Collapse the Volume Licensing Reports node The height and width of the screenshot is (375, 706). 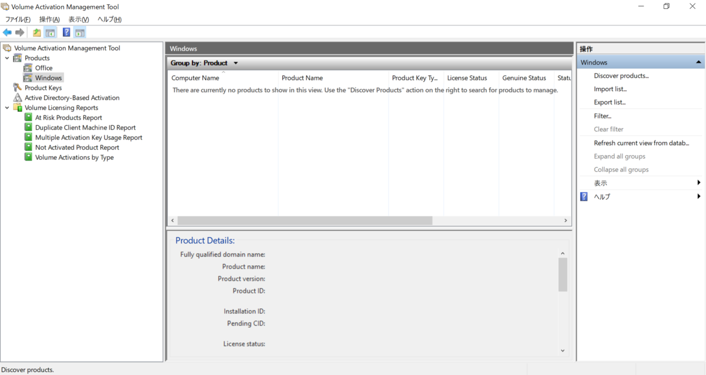click(7, 108)
